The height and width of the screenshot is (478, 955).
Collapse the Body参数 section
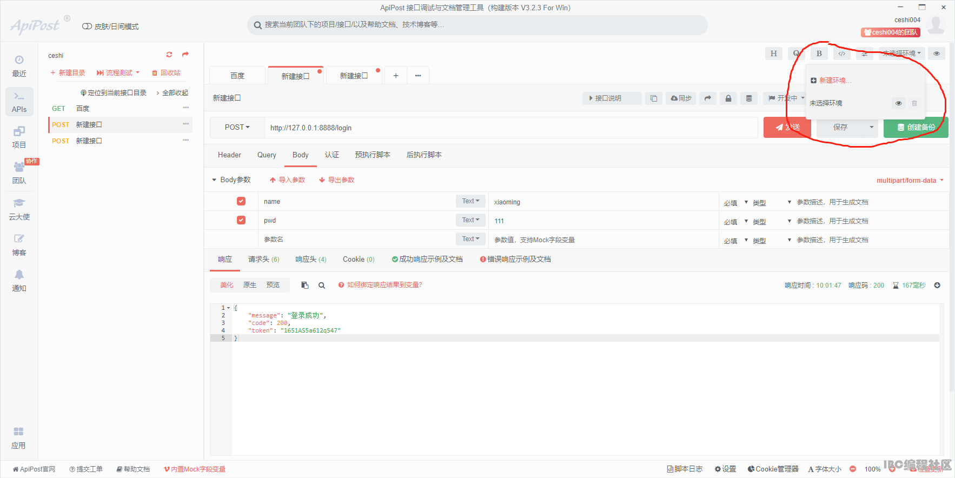(x=231, y=180)
